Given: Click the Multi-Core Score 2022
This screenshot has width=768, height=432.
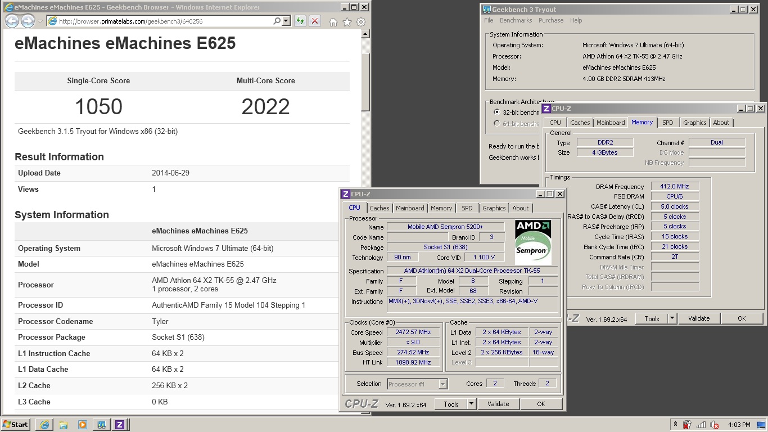Looking at the screenshot, I should (x=265, y=106).
